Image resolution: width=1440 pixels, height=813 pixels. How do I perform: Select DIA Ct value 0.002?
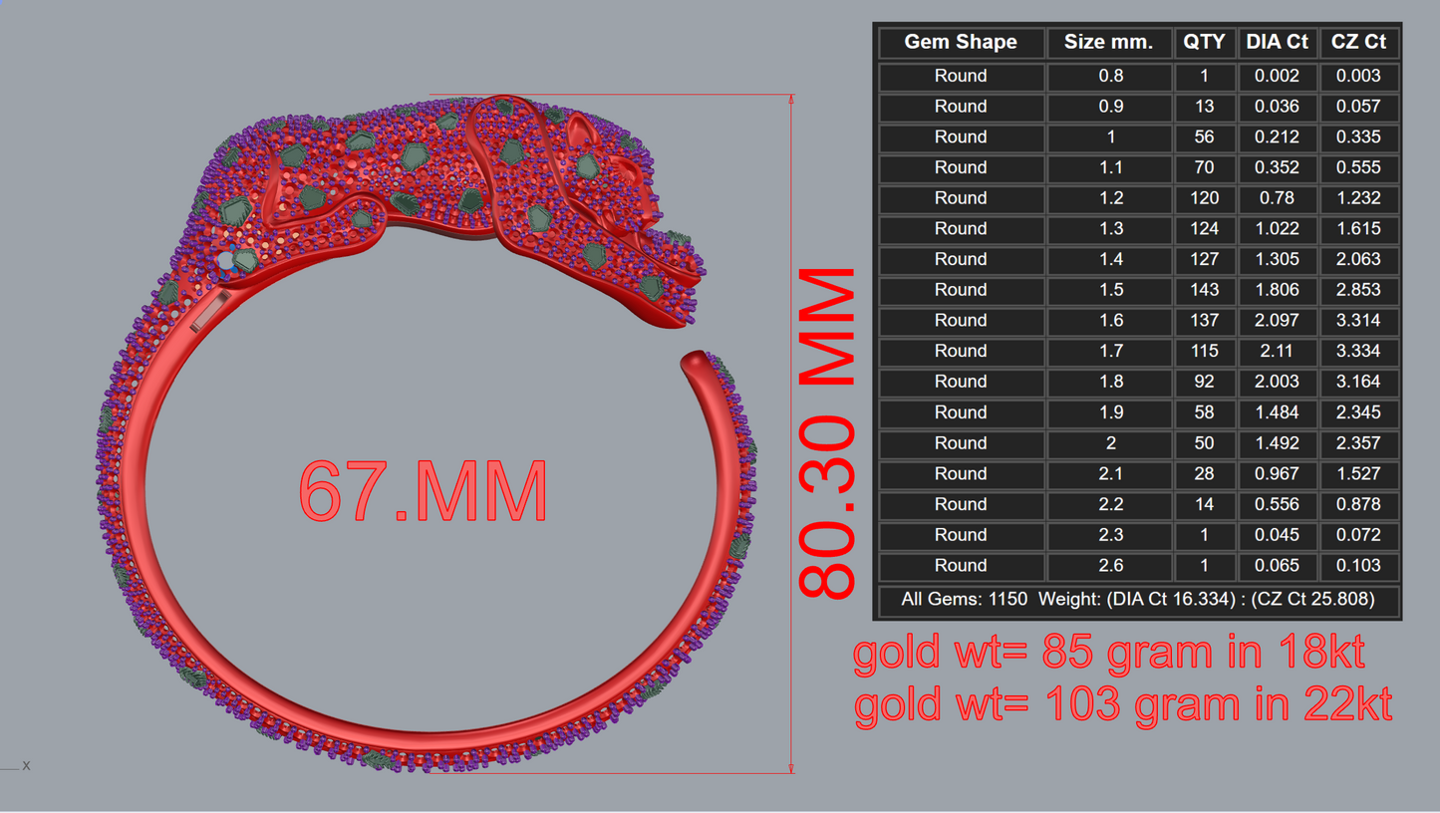1277,76
